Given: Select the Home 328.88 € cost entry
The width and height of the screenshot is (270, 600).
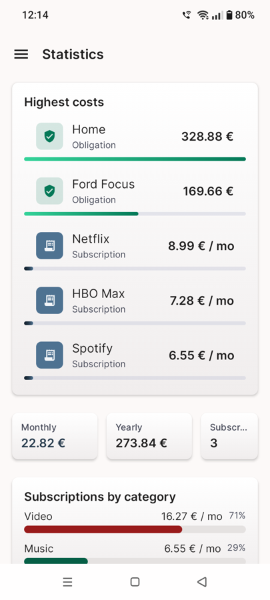Looking at the screenshot, I should (x=135, y=137).
